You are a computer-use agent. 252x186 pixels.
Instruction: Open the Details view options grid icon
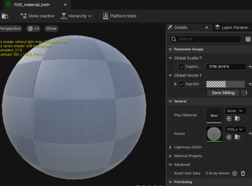(x=248, y=39)
